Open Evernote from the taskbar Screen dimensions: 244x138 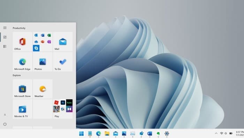[158, 133]
